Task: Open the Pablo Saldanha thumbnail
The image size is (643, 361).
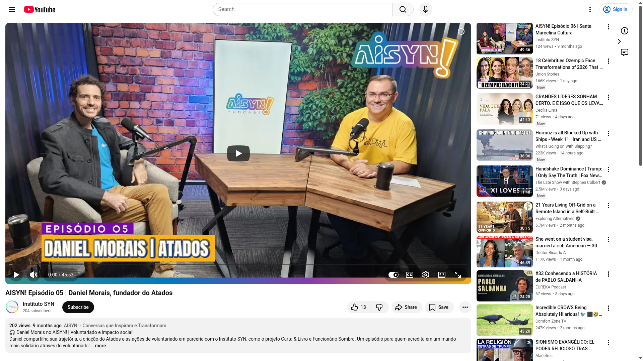Action: [x=505, y=286]
